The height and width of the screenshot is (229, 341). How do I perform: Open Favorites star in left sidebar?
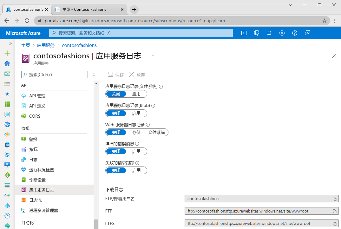point(7,94)
